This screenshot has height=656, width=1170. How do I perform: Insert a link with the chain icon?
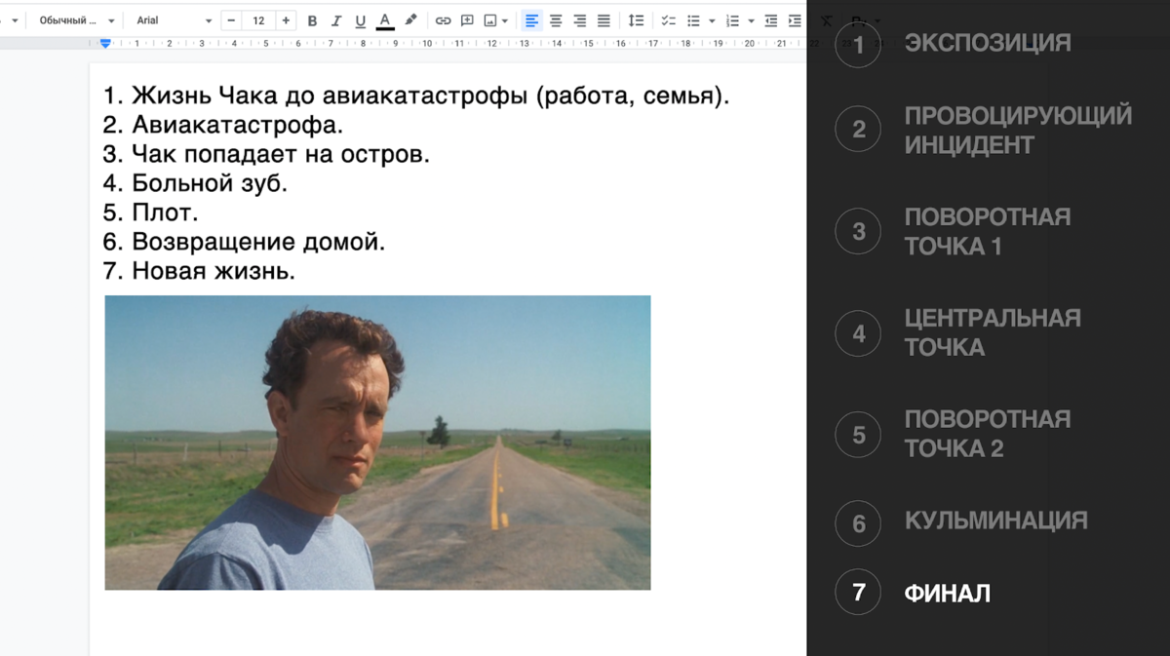pyautogui.click(x=443, y=20)
